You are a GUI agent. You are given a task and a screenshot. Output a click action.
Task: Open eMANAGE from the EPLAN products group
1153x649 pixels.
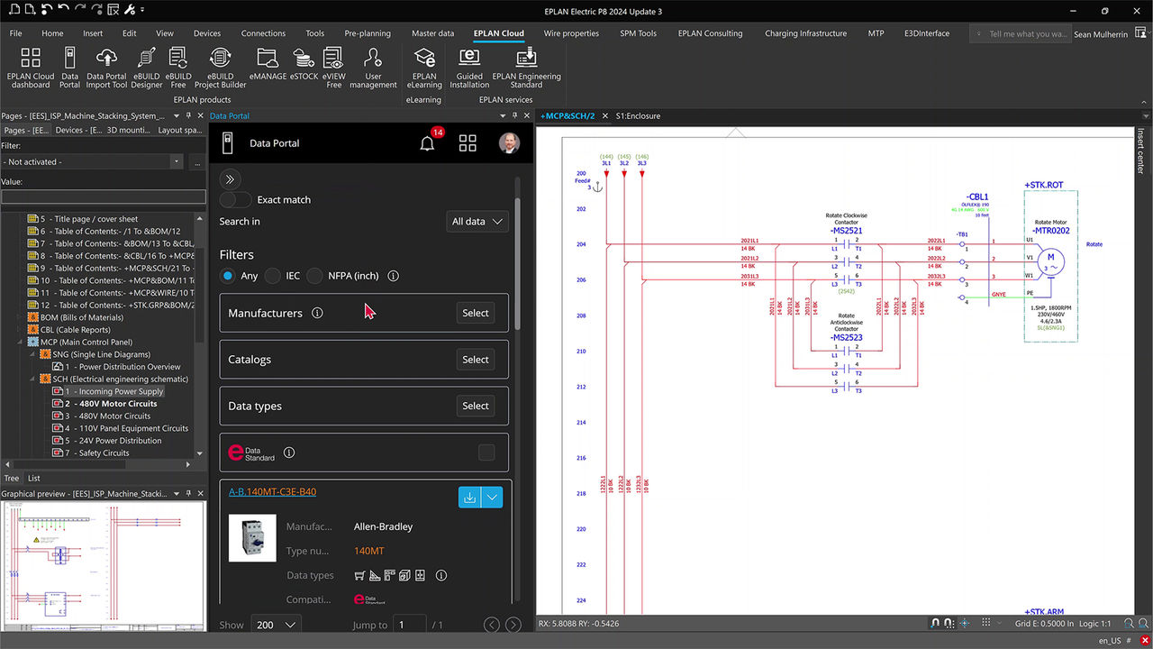coord(267,66)
